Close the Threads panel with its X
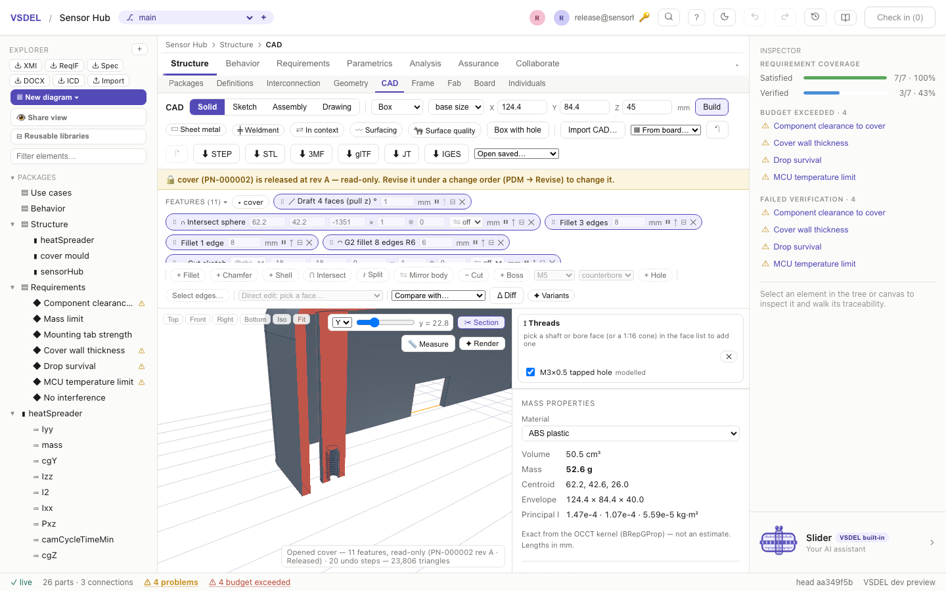This screenshot has height=591, width=946. [729, 357]
